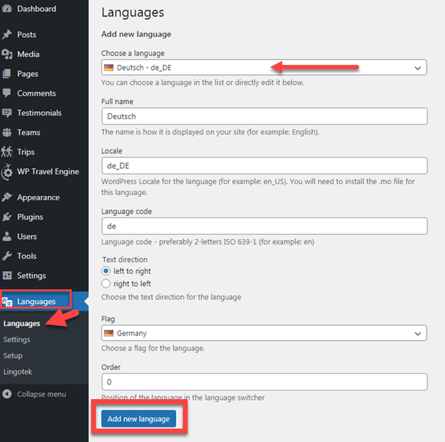Screen dimensions: 445x442
Task: Open Settings under Languages submenu
Action: point(17,339)
